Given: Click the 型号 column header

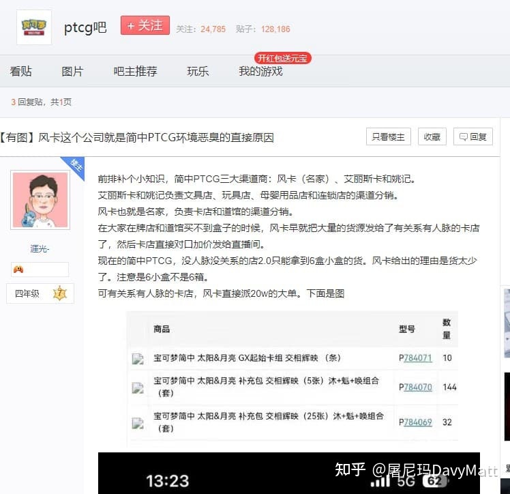Looking at the screenshot, I should pyautogui.click(x=407, y=329).
